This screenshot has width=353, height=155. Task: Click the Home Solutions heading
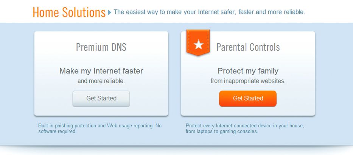[x=69, y=13]
